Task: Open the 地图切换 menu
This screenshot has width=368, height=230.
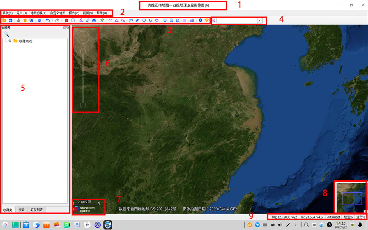Action: 38,13
